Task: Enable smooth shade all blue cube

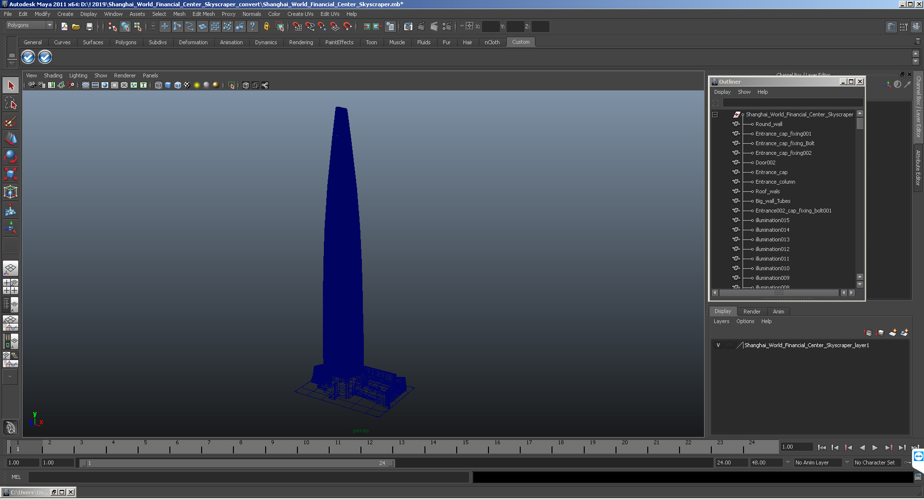Action: point(168,85)
